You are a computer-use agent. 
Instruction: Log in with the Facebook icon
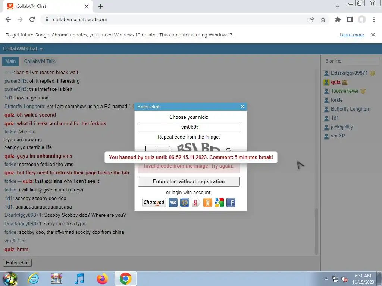coord(231,202)
